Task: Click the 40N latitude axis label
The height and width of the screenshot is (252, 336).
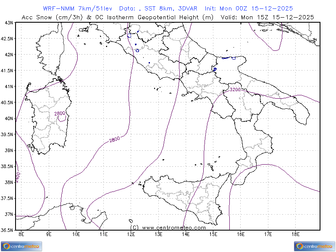Action: pyautogui.click(x=8, y=118)
